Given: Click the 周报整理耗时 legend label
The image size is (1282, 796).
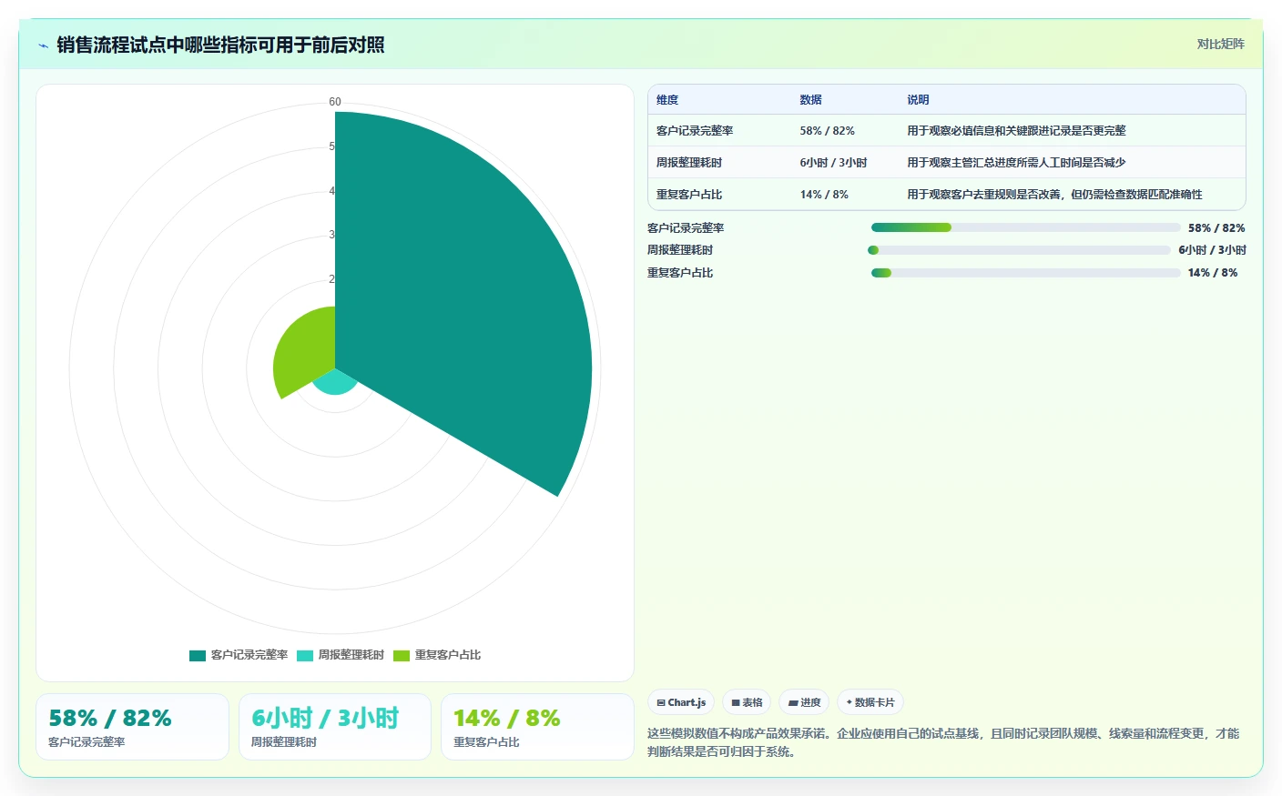Looking at the screenshot, I should (x=351, y=655).
